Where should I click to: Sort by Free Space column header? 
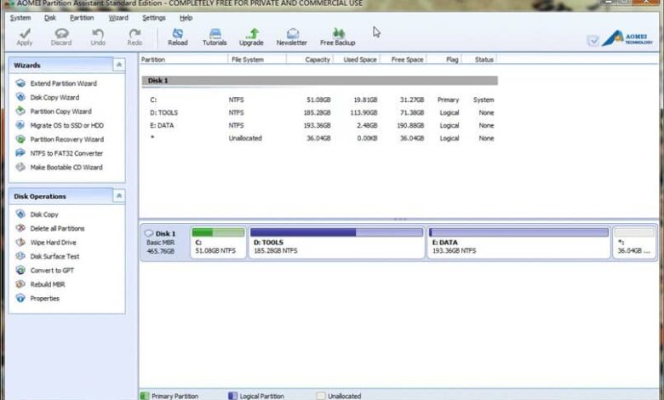coord(404,60)
